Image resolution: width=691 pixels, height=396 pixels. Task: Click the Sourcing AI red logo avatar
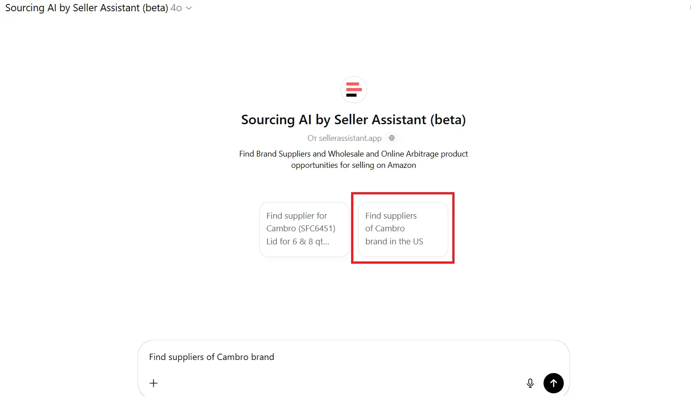354,90
